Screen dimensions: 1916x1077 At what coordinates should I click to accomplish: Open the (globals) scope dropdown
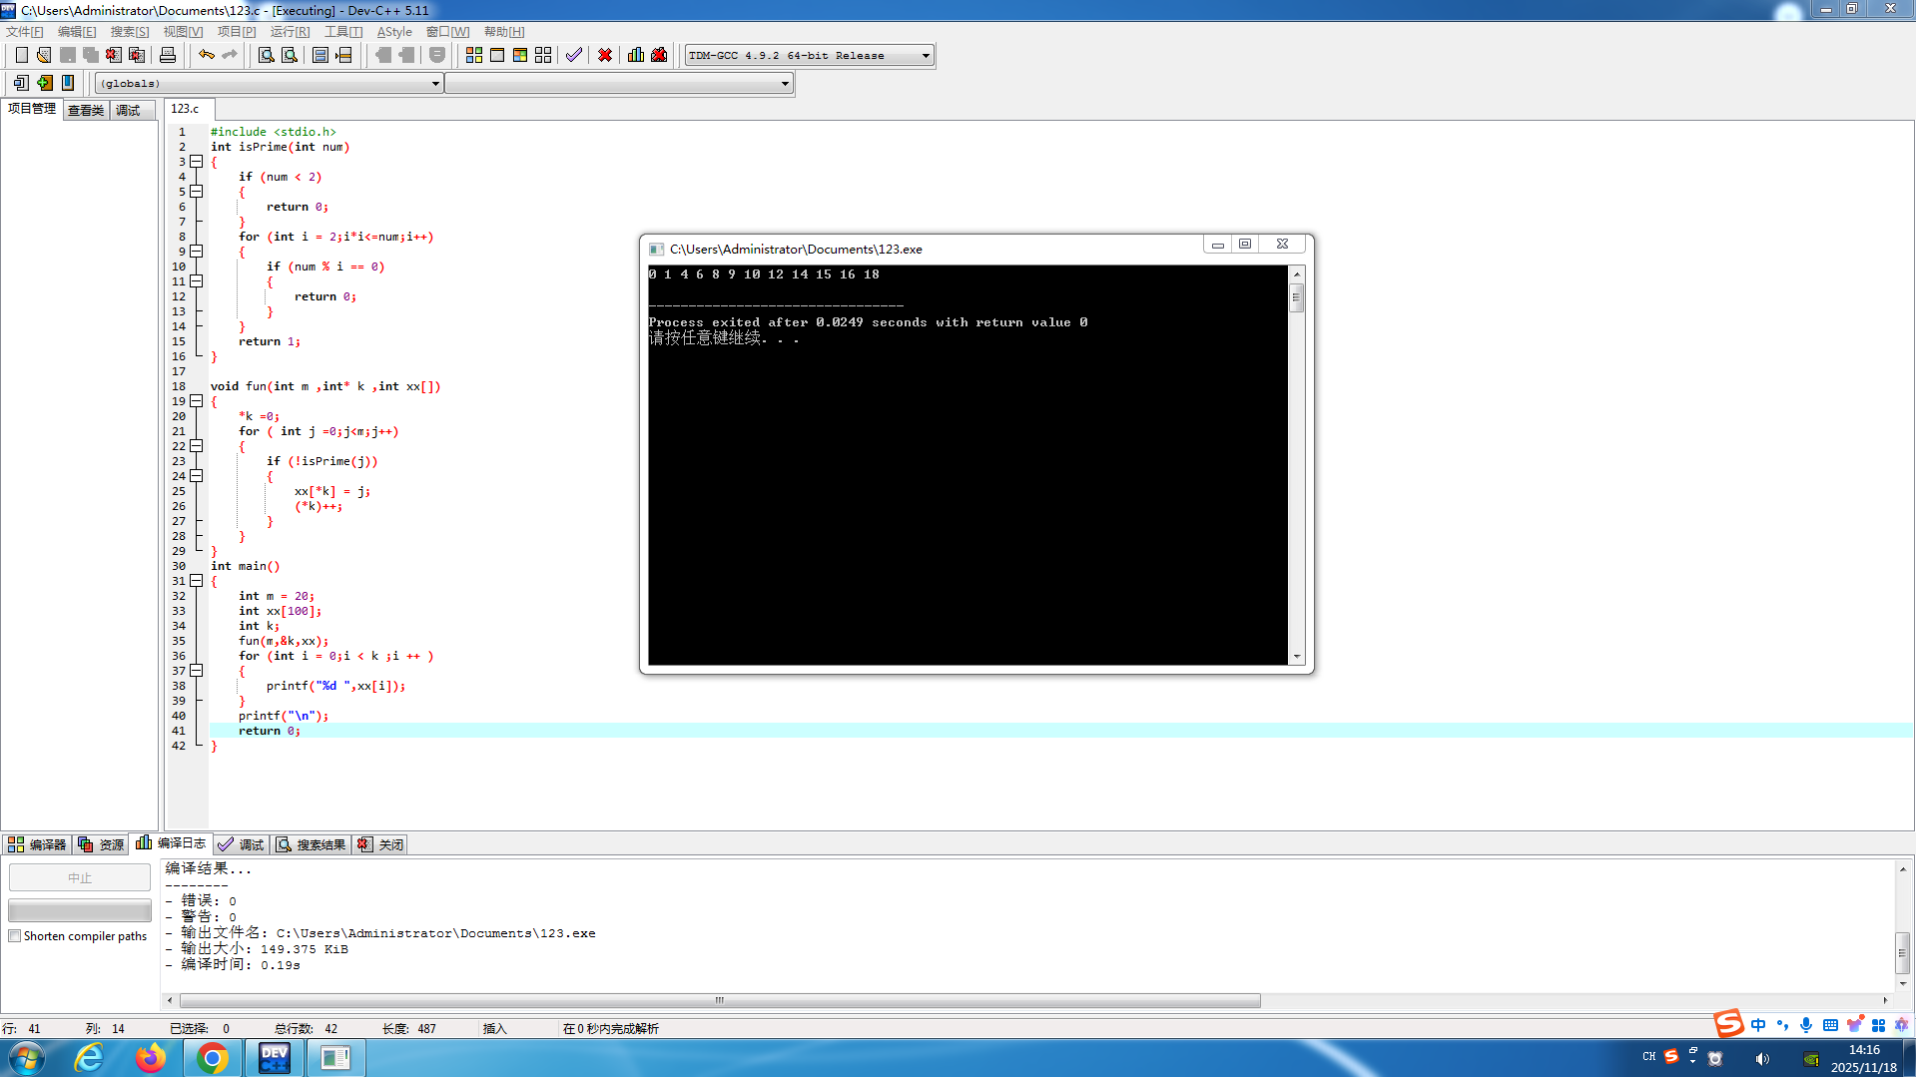435,84
